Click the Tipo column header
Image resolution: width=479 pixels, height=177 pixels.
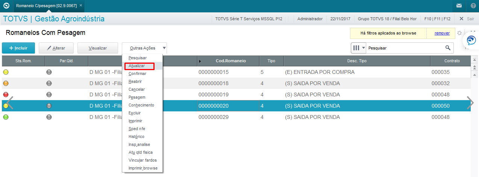(271, 61)
